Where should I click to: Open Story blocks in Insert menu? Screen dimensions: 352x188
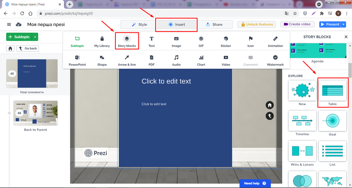tap(127, 42)
